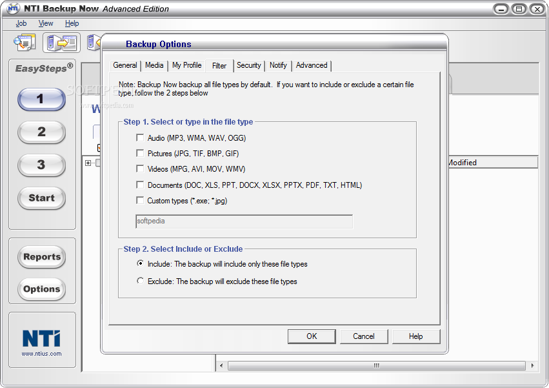Viewport: 549px width, 388px height.
Task: Enable the Audio file types checkbox
Action: 140,138
